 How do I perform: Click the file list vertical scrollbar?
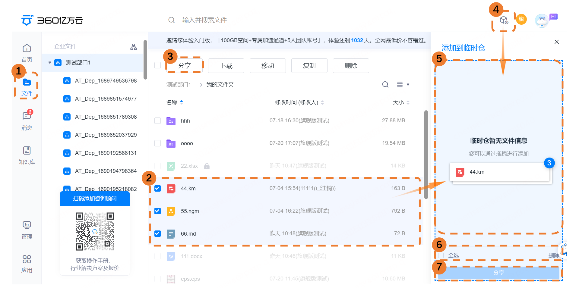click(x=426, y=155)
